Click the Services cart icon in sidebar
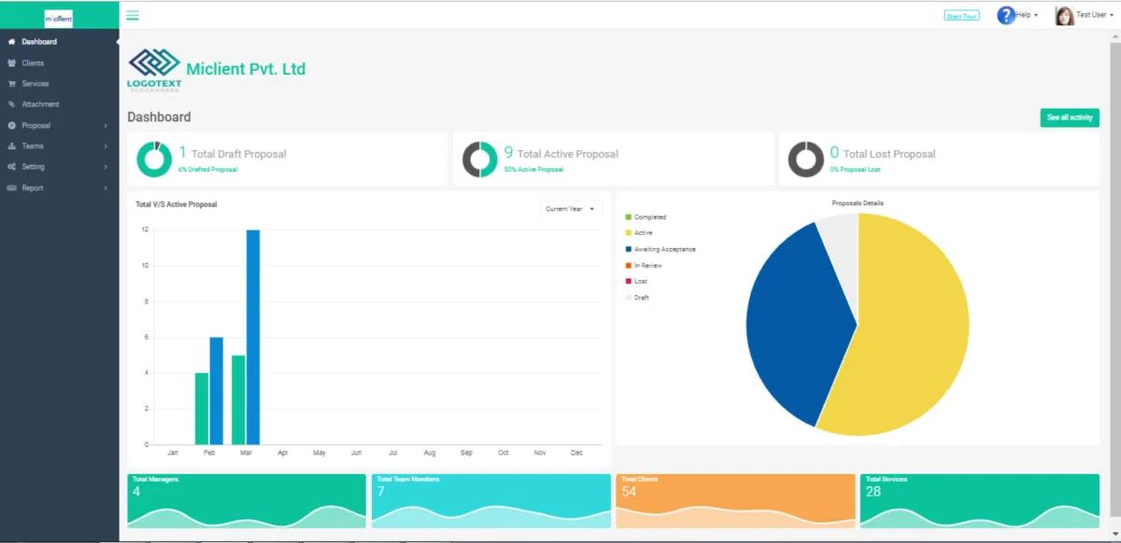The width and height of the screenshot is (1121, 543). pyautogui.click(x=11, y=84)
